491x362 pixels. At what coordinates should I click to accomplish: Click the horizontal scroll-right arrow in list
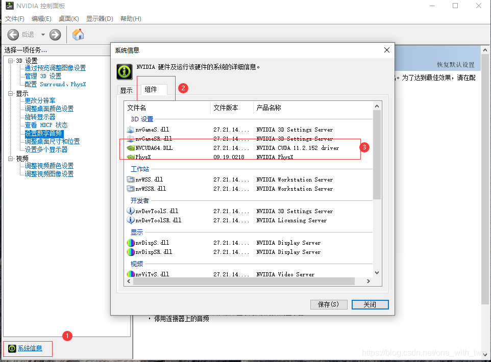pyautogui.click(x=369, y=281)
